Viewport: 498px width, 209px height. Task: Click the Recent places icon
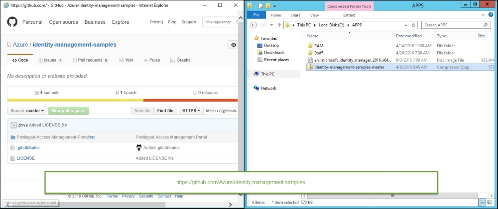tap(260, 60)
